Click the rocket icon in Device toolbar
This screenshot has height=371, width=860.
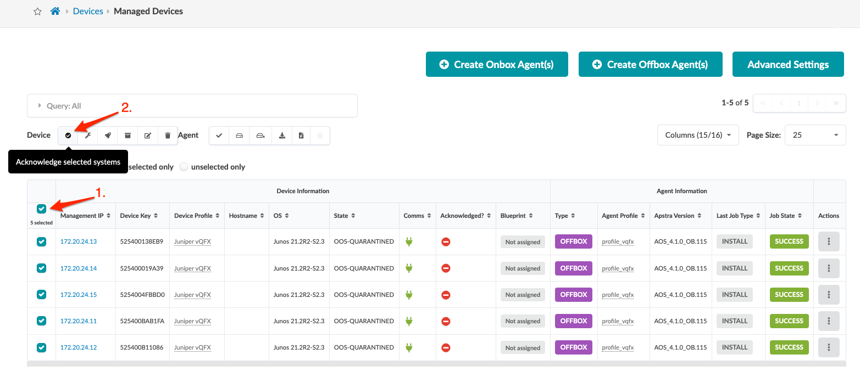click(108, 136)
